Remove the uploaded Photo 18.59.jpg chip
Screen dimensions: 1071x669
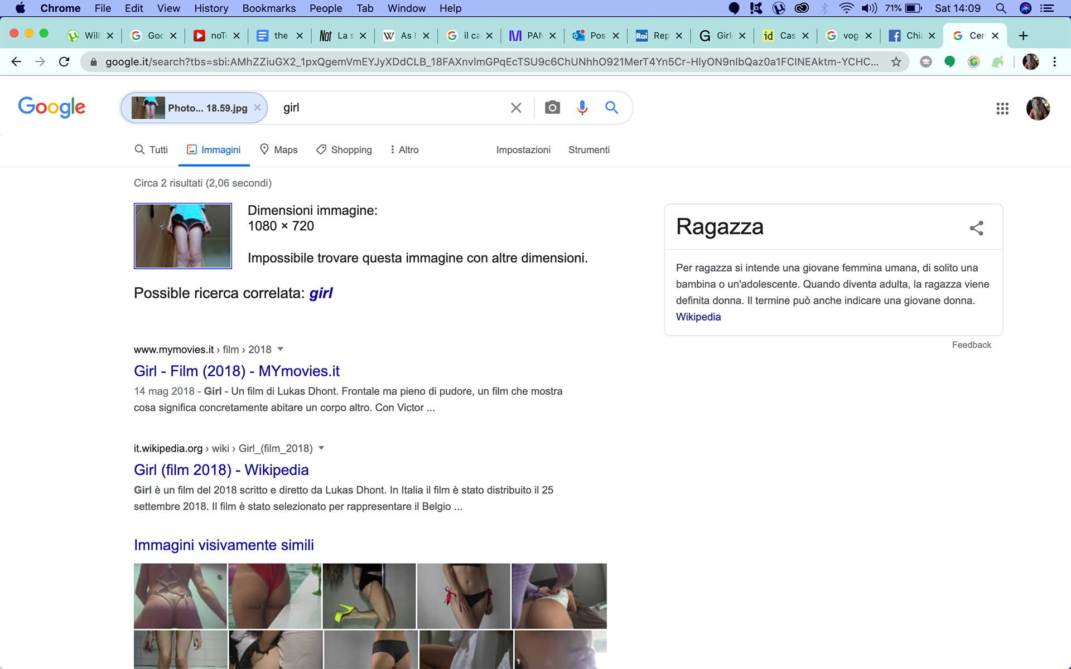click(x=257, y=108)
